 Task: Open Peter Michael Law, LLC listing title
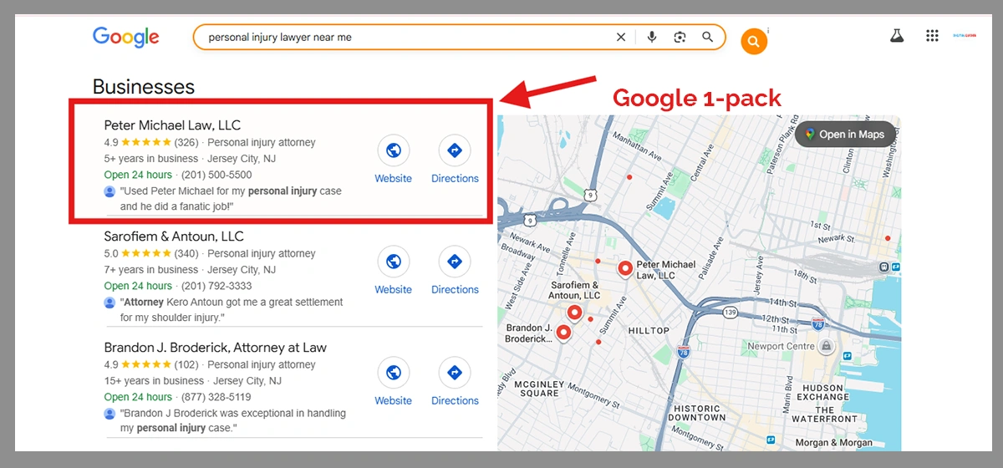point(172,125)
